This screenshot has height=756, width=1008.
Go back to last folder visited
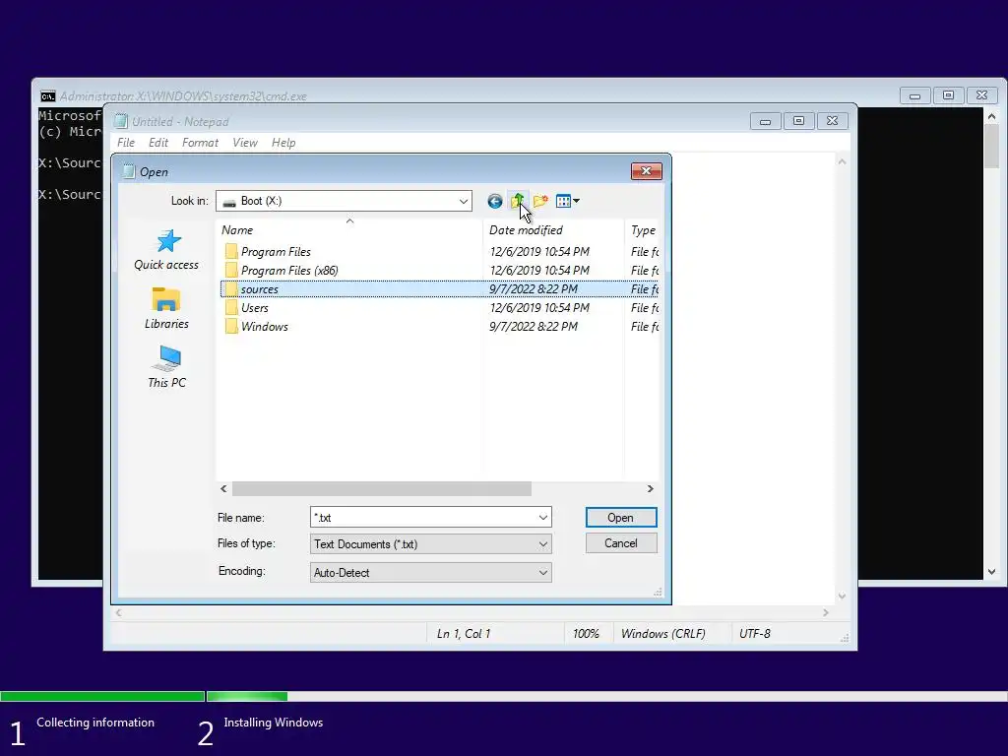coord(494,201)
